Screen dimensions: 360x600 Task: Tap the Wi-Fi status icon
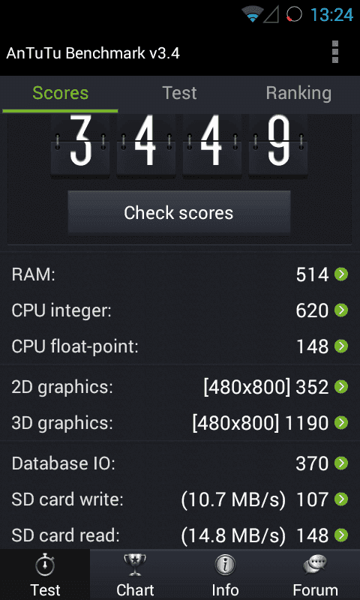pos(252,14)
